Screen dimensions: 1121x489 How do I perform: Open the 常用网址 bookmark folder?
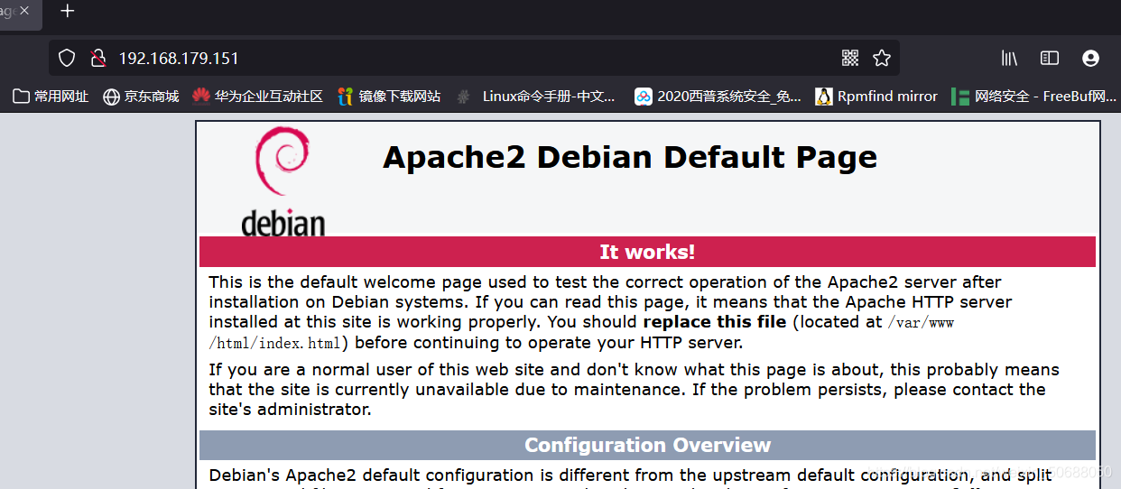pos(51,97)
